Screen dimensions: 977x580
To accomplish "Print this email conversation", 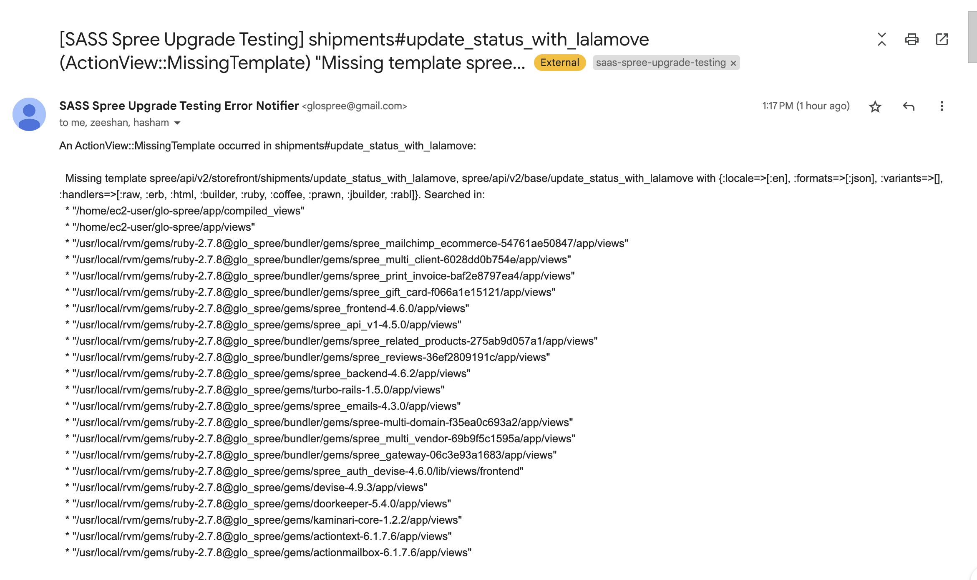I will (x=912, y=39).
